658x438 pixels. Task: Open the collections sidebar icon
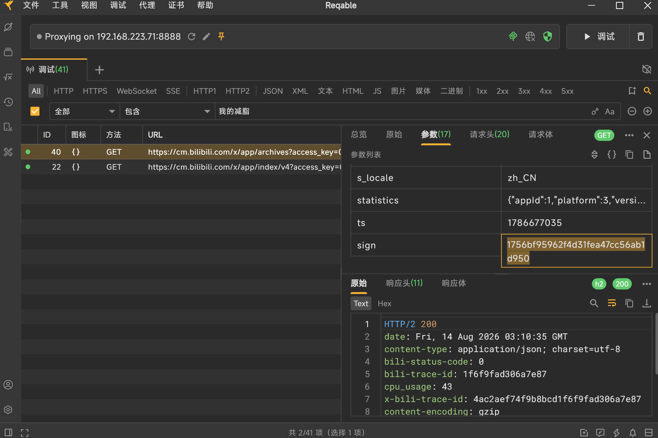tap(8, 52)
